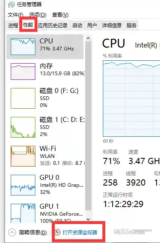Open the 文件(F) menu
Image resolution: width=160 pixels, height=243 pixels.
(x=16, y=15)
